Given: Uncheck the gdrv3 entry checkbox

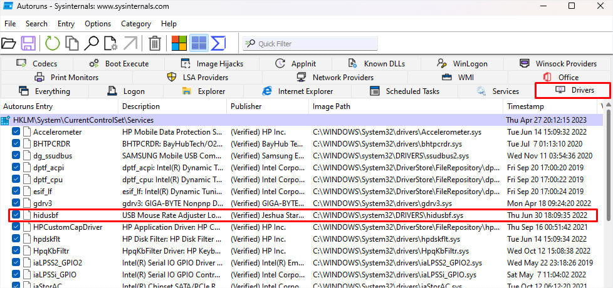Looking at the screenshot, I should [16, 203].
